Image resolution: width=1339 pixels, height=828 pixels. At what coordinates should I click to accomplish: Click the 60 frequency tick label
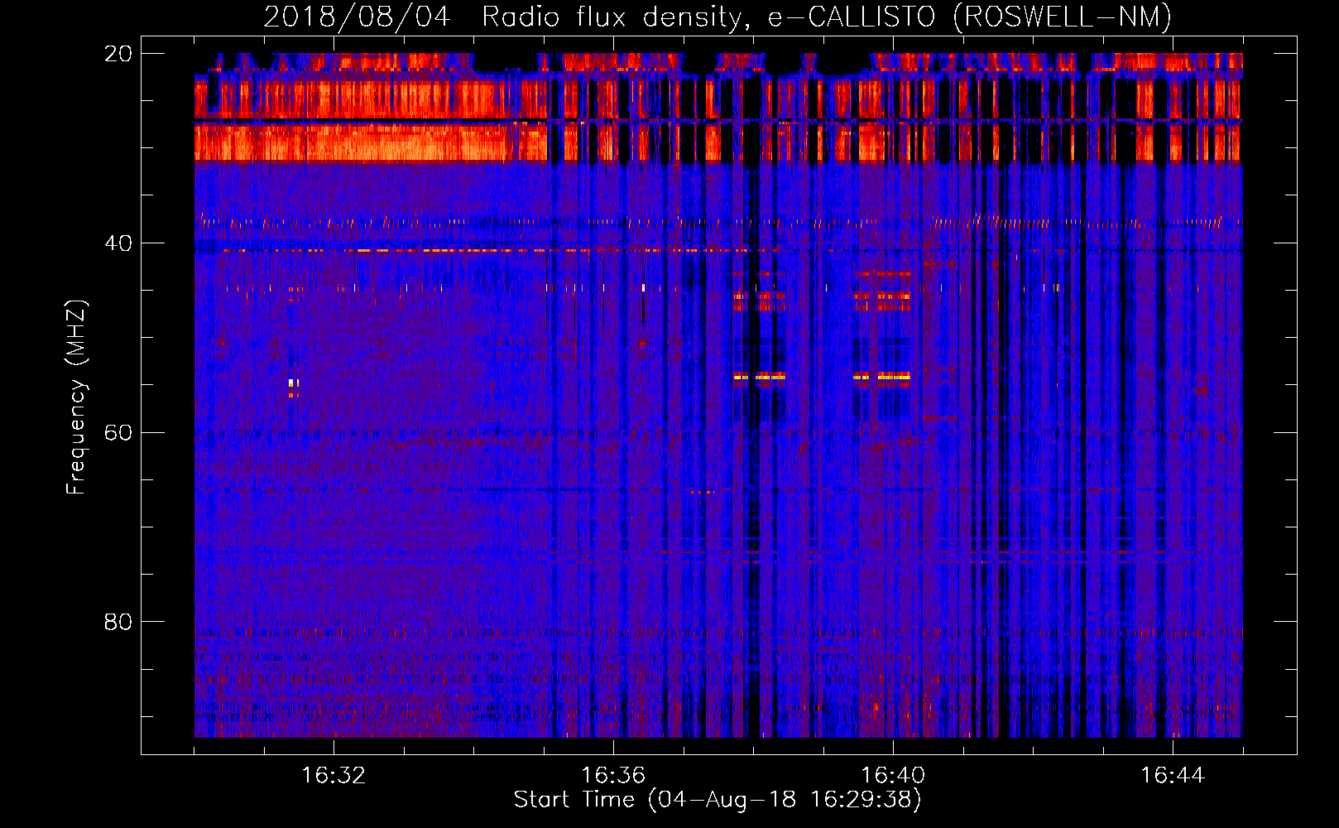point(118,433)
